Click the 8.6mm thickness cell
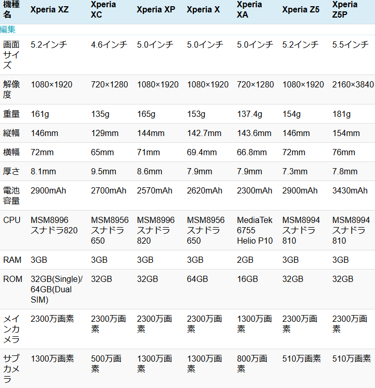Image resolution: width=375 pixels, height=388 pixels. tap(149, 171)
